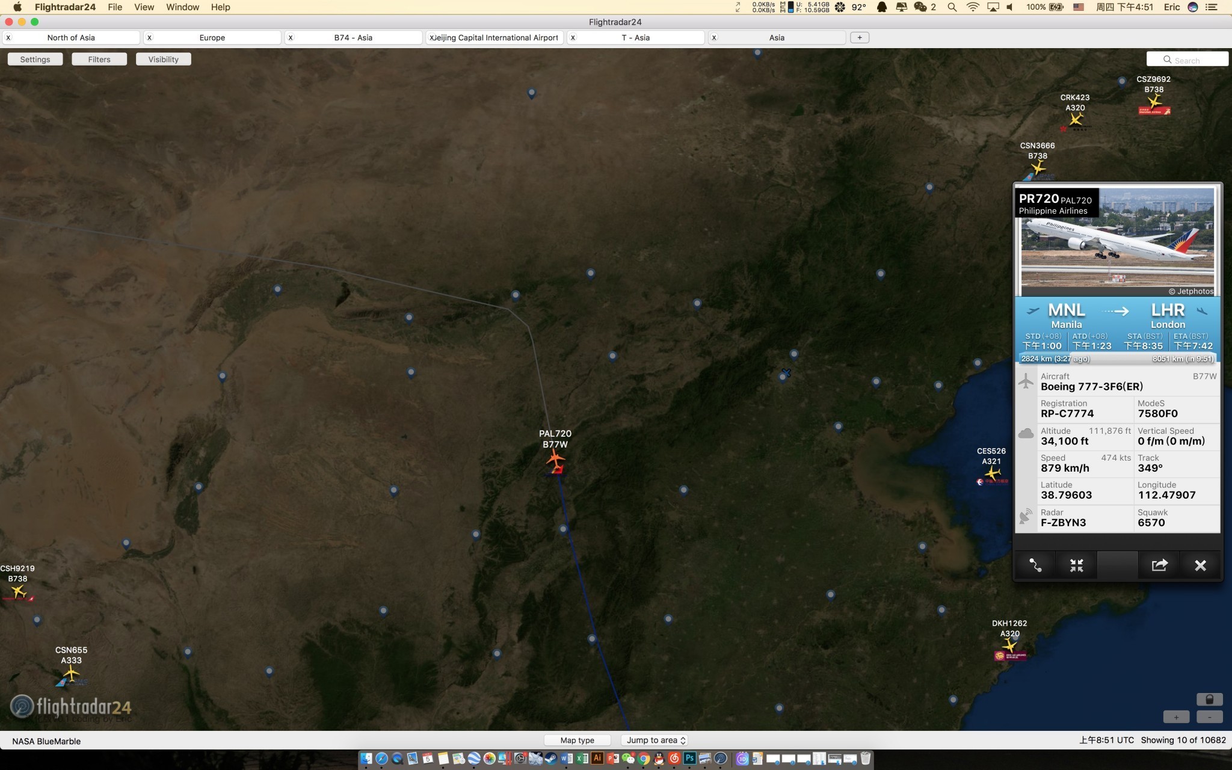The width and height of the screenshot is (1232, 770).
Task: Click the Altitude 34,100 ft value
Action: (x=1065, y=441)
